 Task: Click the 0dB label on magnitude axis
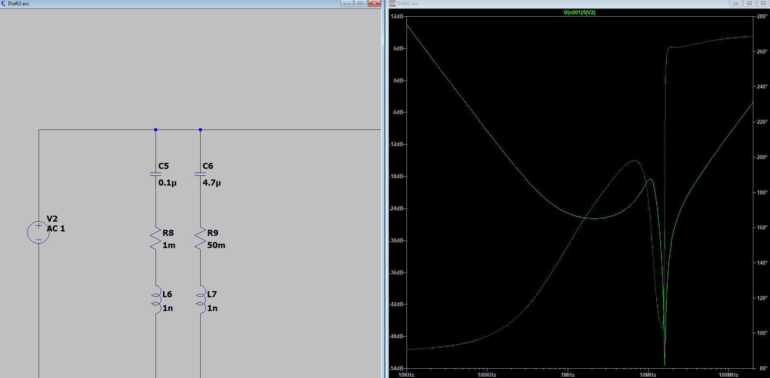point(398,80)
